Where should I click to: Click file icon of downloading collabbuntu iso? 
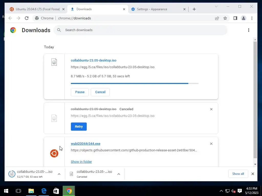[x=54, y=62]
